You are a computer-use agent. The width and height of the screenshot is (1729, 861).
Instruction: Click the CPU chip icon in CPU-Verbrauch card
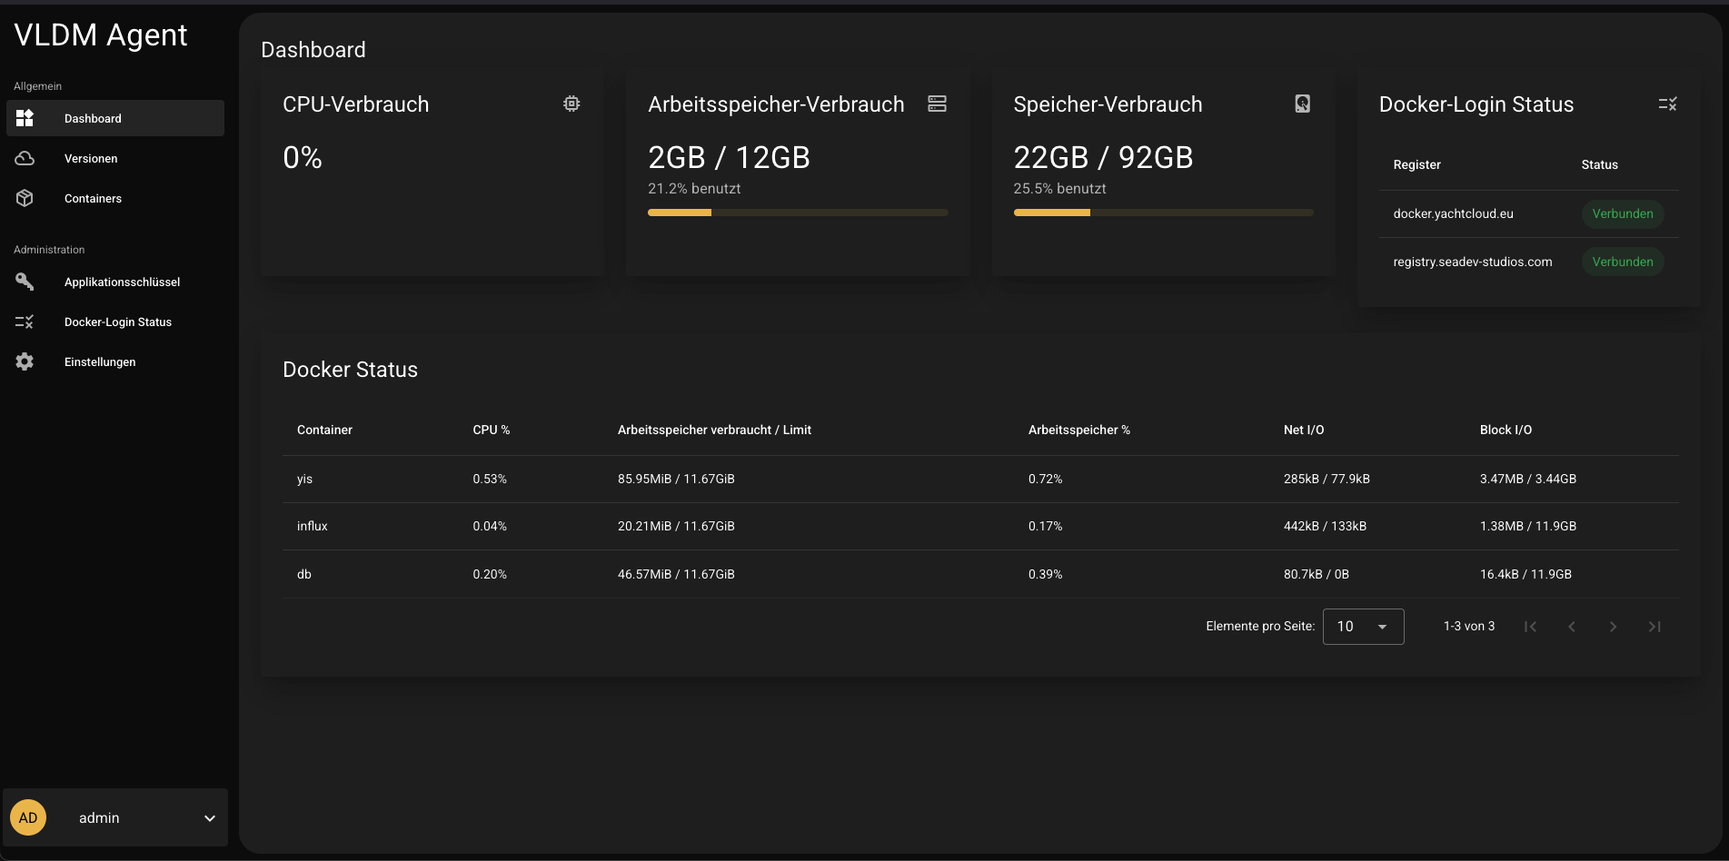click(571, 104)
